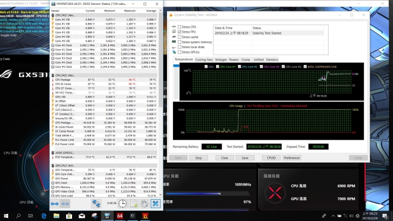The height and width of the screenshot is (221, 393).
Task: Open File Explorer from taskbar
Action: 56,216
